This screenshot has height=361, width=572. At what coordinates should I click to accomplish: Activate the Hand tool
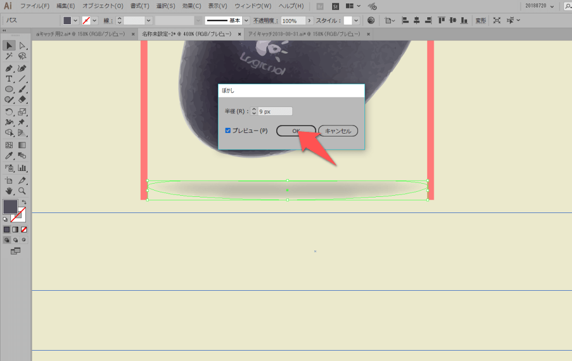click(9, 191)
